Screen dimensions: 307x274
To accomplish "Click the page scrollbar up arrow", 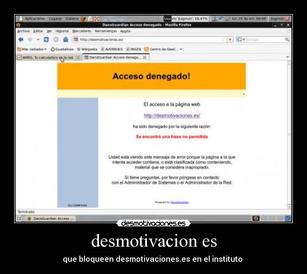I will tap(289, 63).
